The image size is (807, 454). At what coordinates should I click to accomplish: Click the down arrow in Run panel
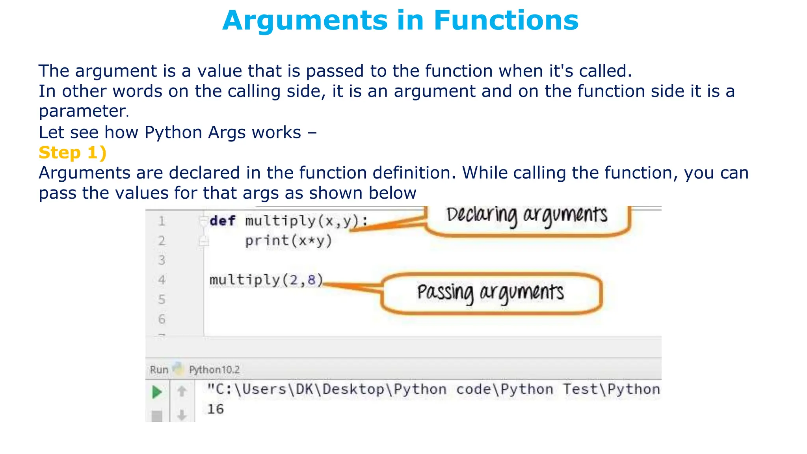182,415
